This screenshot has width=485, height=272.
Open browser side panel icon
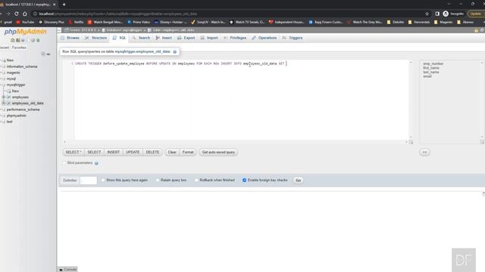pos(437,14)
